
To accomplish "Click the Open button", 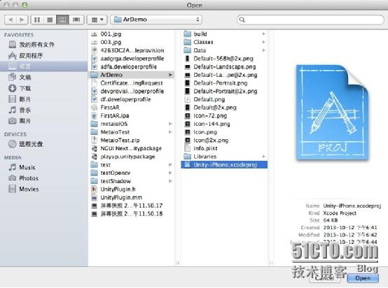I will (x=363, y=278).
